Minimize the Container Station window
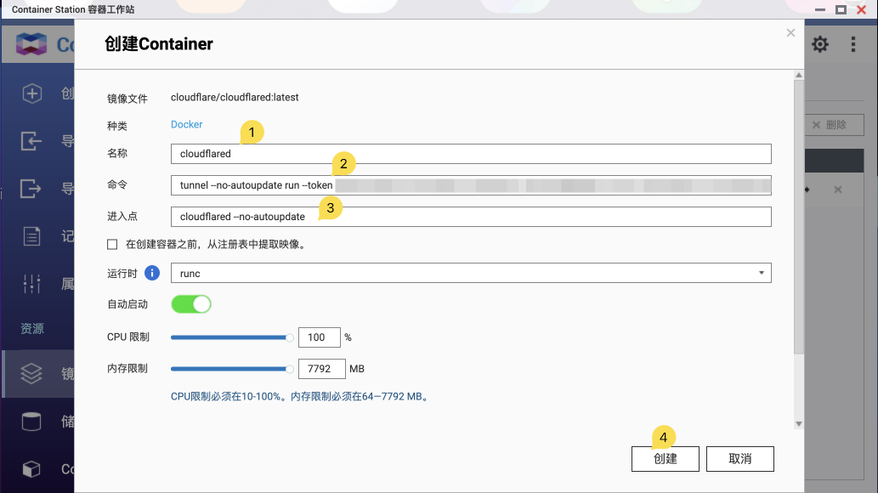 pos(820,9)
